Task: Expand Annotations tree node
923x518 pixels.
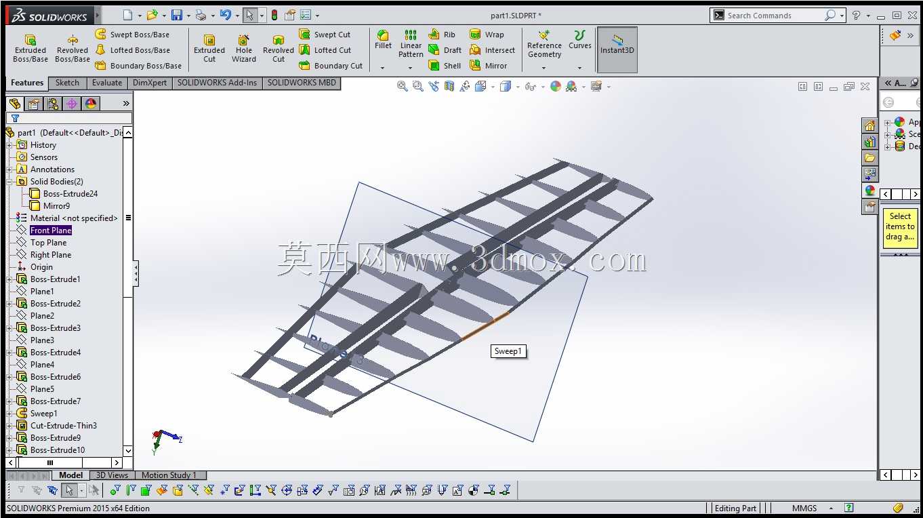Action: click(9, 170)
